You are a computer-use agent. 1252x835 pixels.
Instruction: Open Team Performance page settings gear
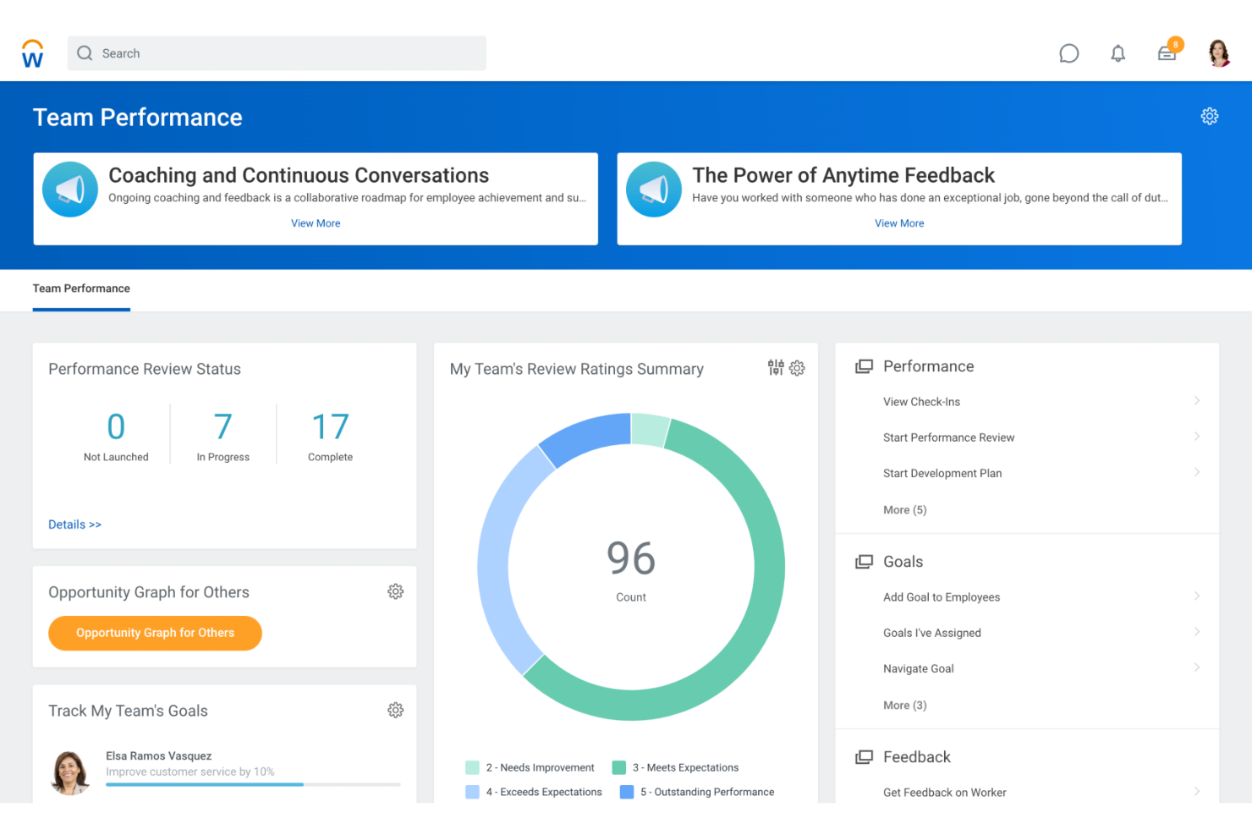point(1210,117)
